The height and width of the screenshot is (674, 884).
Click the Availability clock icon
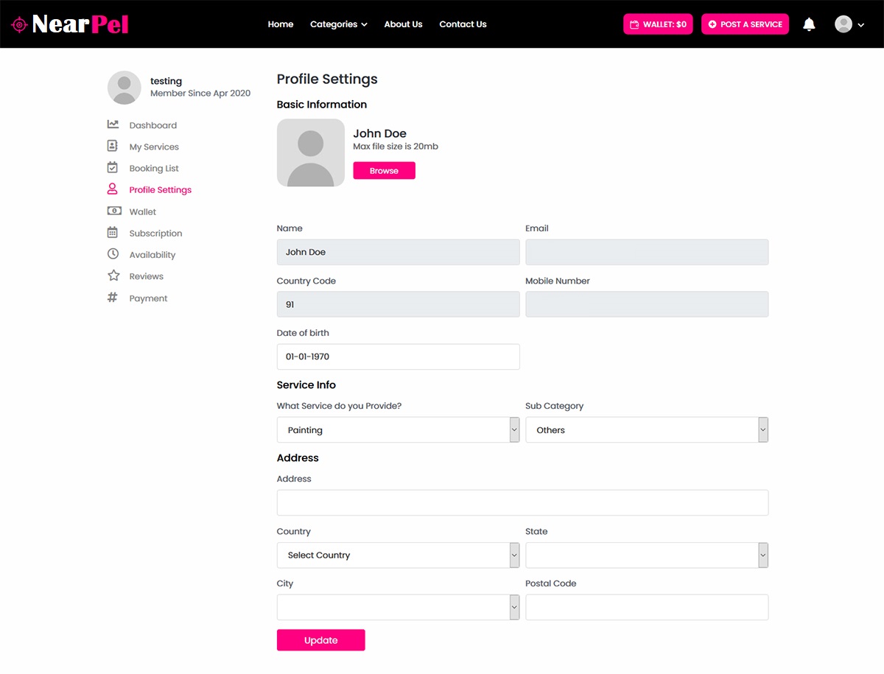pos(113,254)
